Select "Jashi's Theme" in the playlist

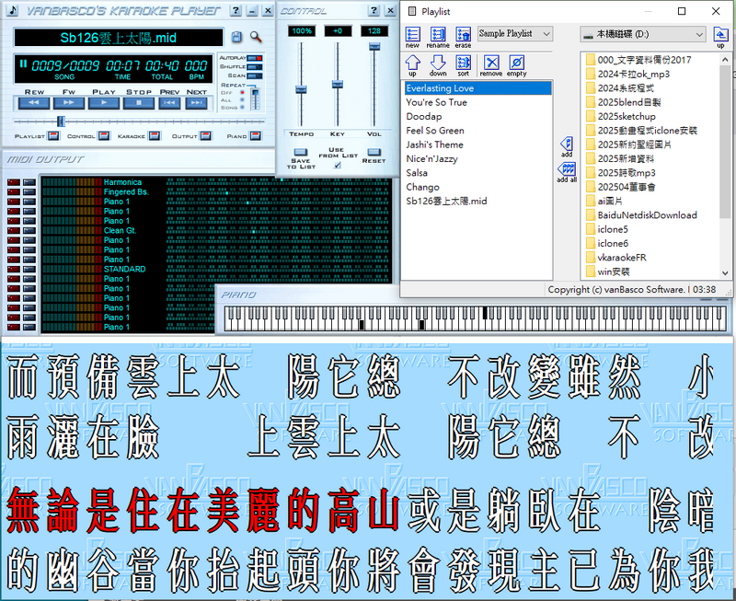pos(477,144)
